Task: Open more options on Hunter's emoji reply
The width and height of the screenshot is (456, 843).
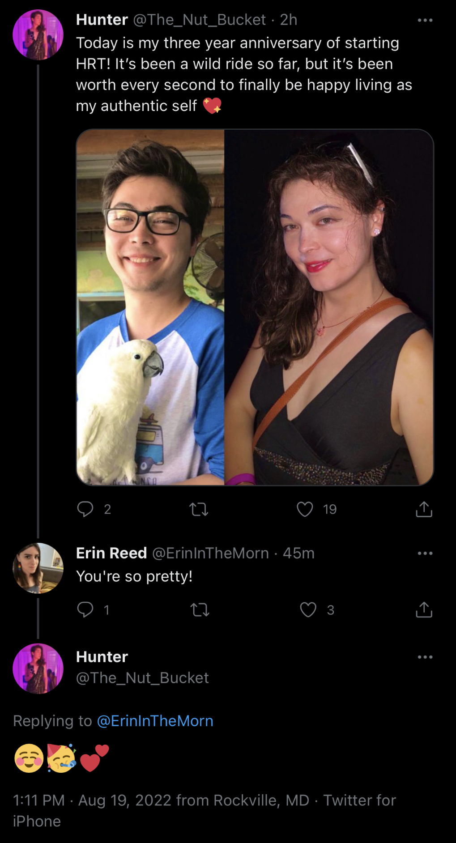Action: (x=425, y=657)
